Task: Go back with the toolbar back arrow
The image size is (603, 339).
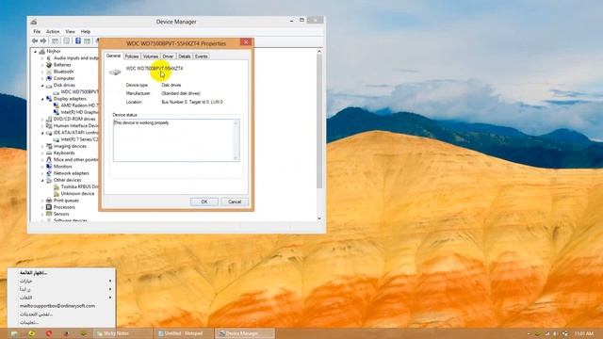Action: [x=35, y=40]
